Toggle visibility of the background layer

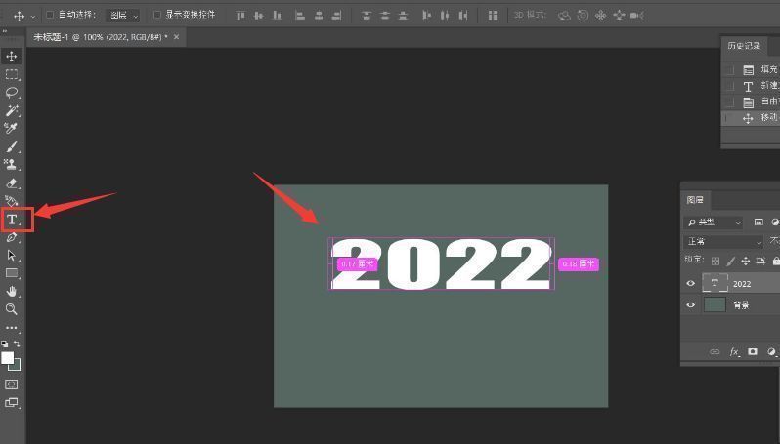coord(691,304)
